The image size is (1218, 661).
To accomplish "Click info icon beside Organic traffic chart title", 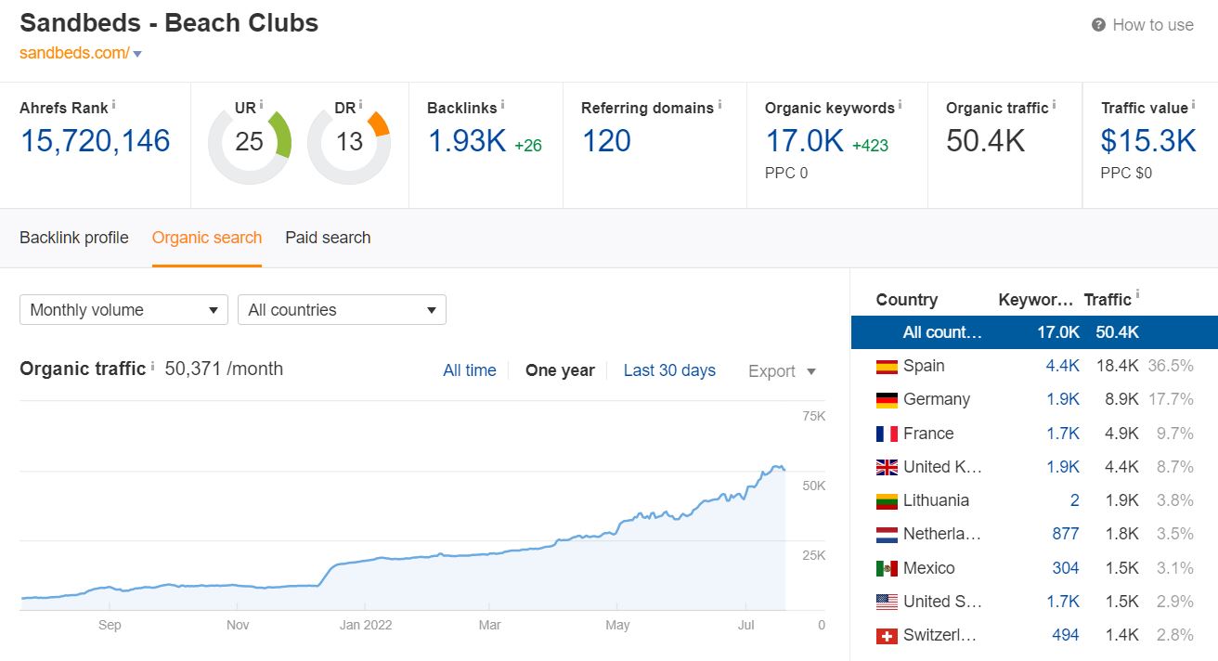I will 153,366.
